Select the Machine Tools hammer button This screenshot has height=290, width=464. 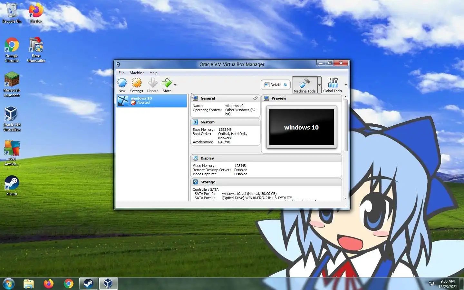tap(305, 85)
